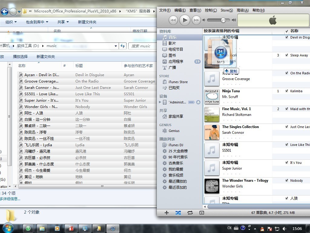Click 新建文件夹 in music folder toolbar
The image size is (310, 233).
46,57
